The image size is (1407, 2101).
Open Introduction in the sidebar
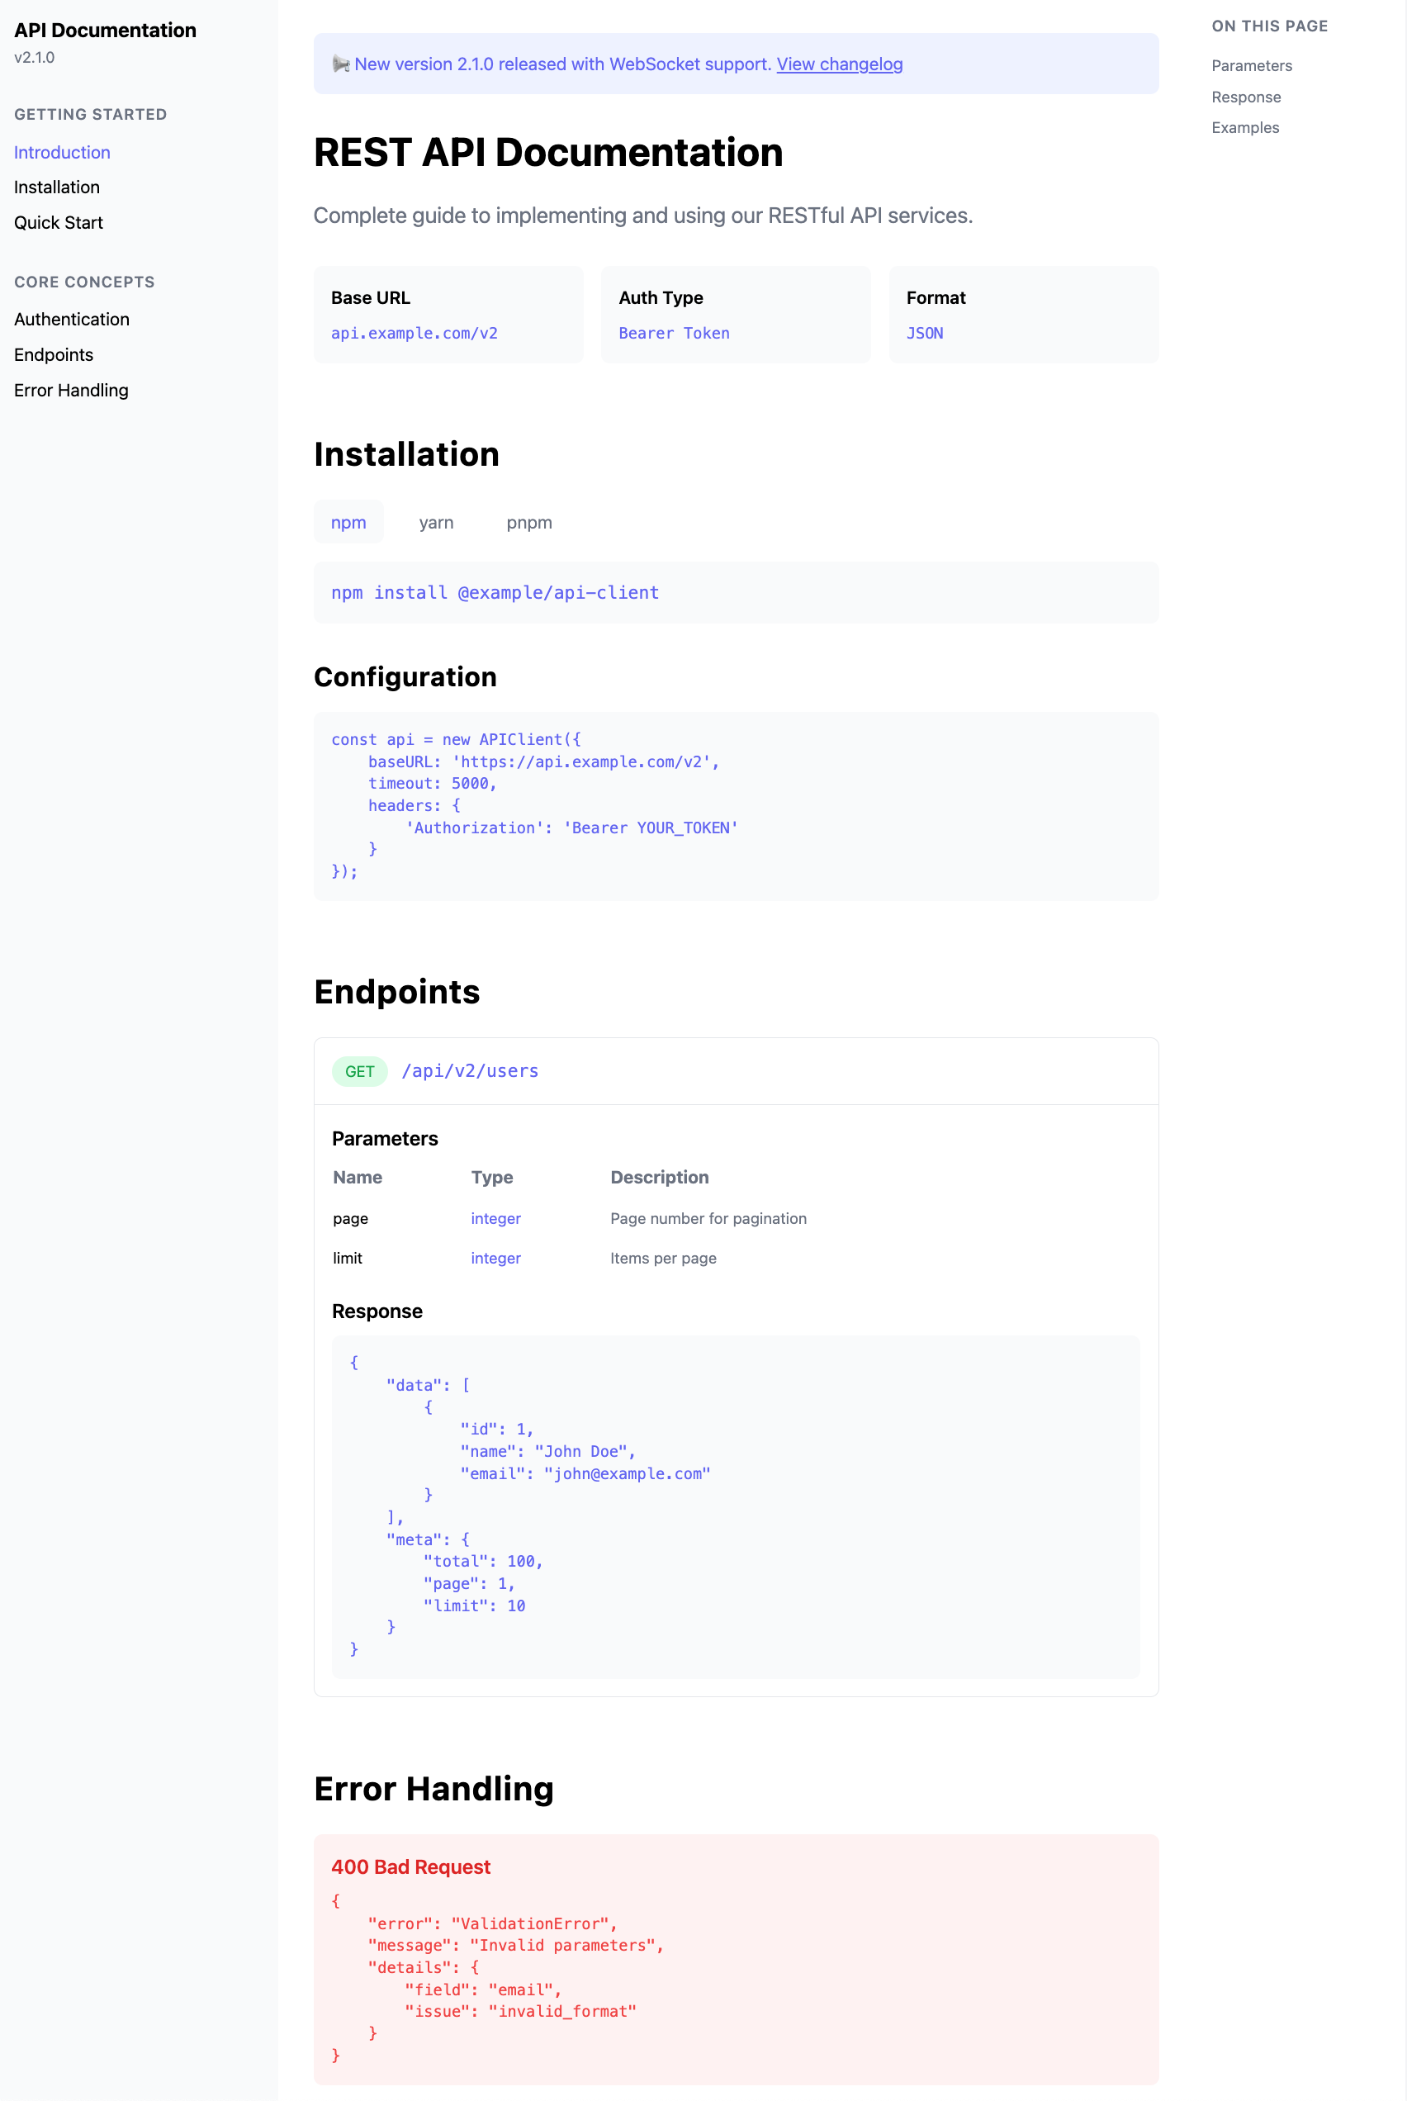coord(62,152)
